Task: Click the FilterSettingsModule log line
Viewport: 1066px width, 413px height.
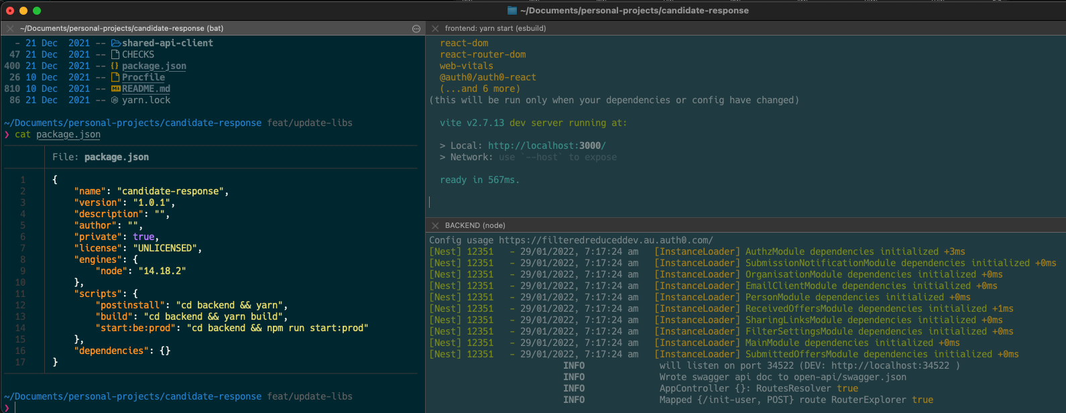Action: [x=721, y=331]
